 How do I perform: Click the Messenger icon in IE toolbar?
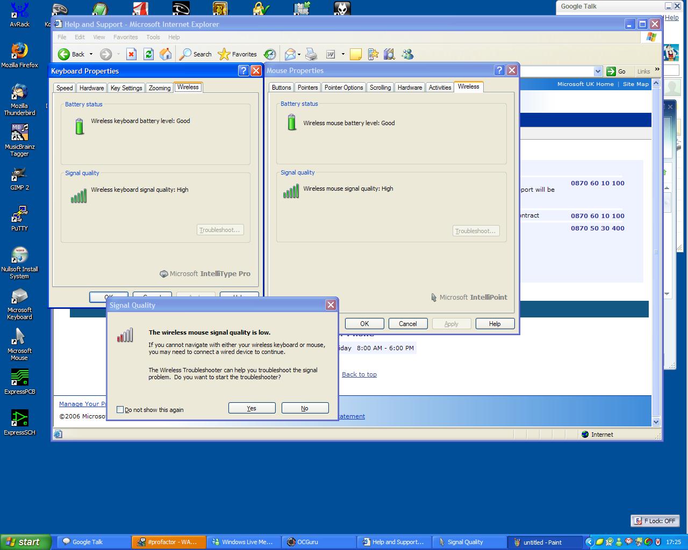coord(407,54)
